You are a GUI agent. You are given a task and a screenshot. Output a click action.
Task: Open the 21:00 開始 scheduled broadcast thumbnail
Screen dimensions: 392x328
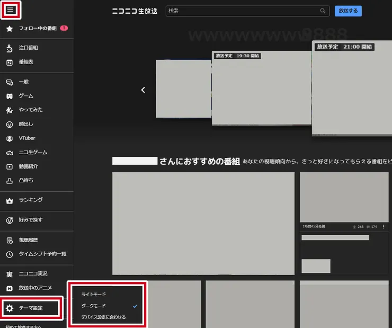[352, 88]
